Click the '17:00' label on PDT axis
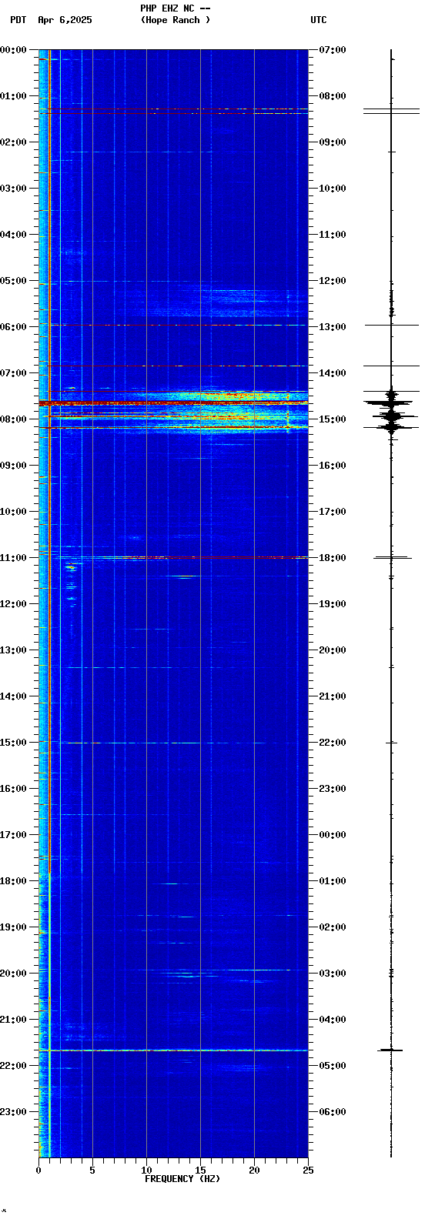 13,835
